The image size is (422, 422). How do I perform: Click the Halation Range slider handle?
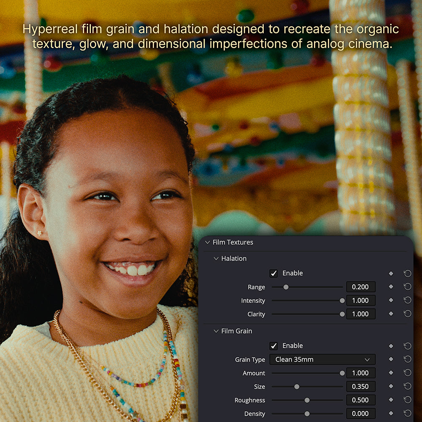tap(286, 287)
